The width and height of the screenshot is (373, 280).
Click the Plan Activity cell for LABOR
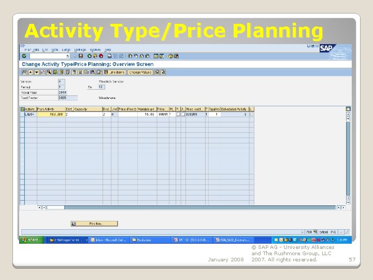pyautogui.click(x=51, y=115)
